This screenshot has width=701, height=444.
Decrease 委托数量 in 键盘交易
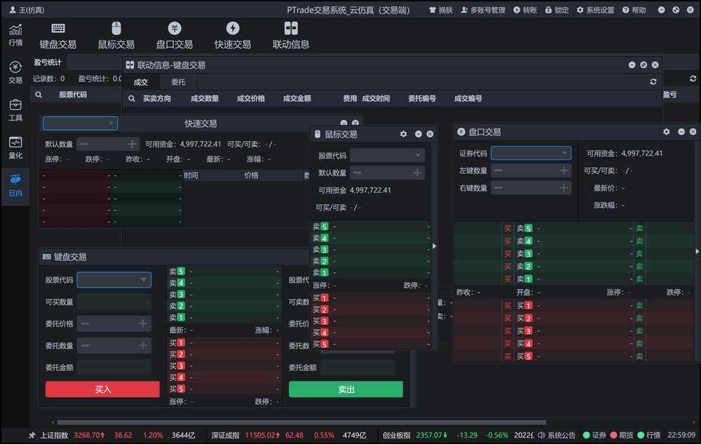86,345
